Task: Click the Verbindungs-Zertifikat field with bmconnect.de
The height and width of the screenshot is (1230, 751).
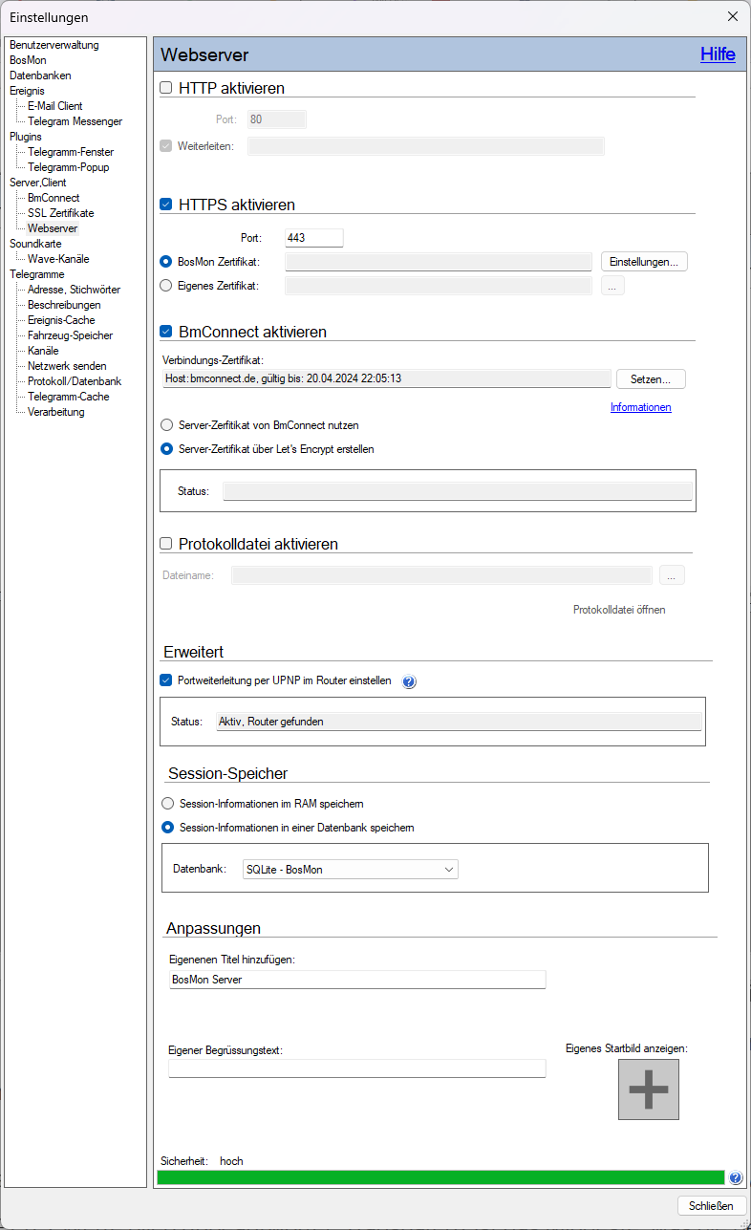Action: pyautogui.click(x=386, y=378)
